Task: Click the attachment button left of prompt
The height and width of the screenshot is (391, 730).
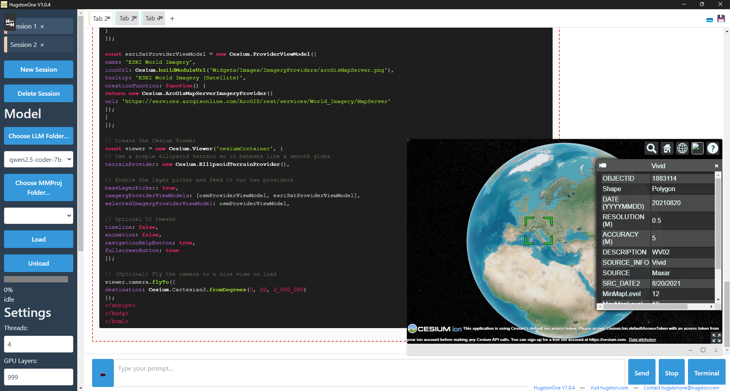Action: 103,373
